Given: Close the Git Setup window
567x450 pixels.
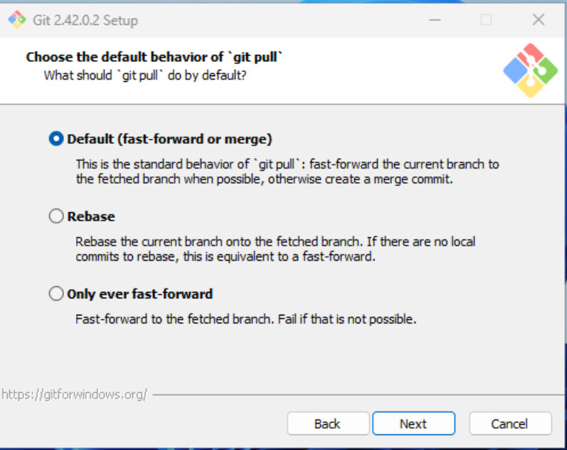Looking at the screenshot, I should point(539,19).
